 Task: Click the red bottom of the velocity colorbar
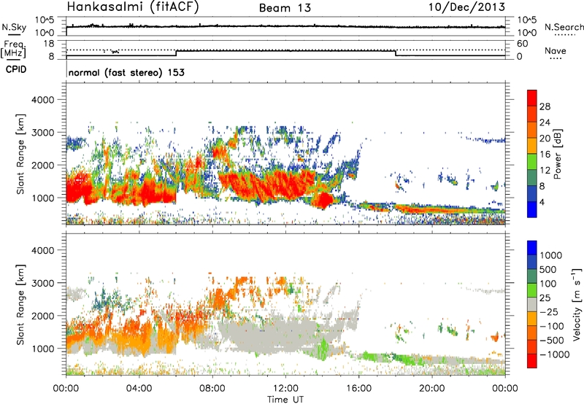point(532,361)
